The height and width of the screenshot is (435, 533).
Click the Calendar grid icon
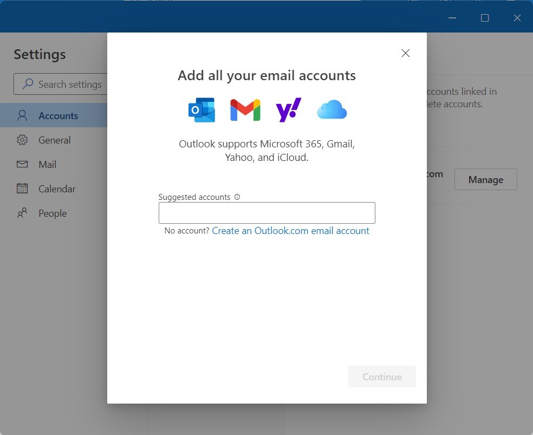pyautogui.click(x=22, y=189)
